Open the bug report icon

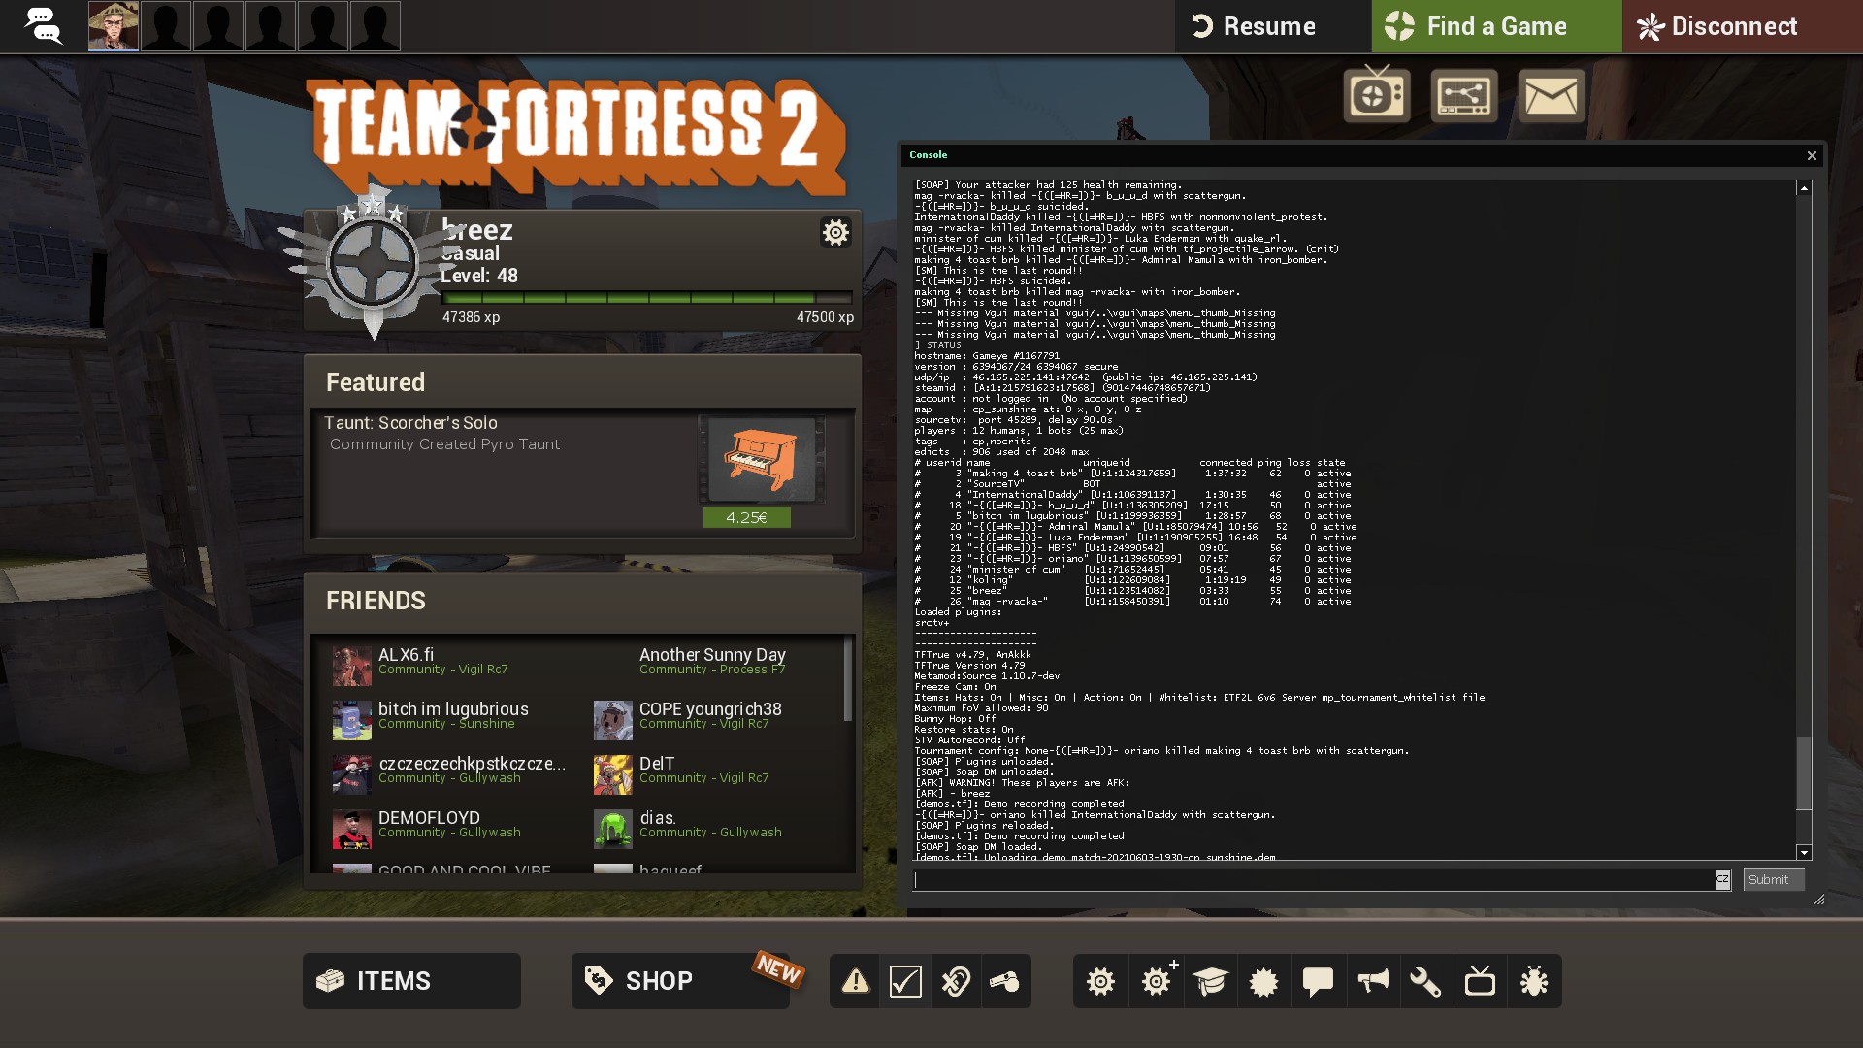(1534, 981)
